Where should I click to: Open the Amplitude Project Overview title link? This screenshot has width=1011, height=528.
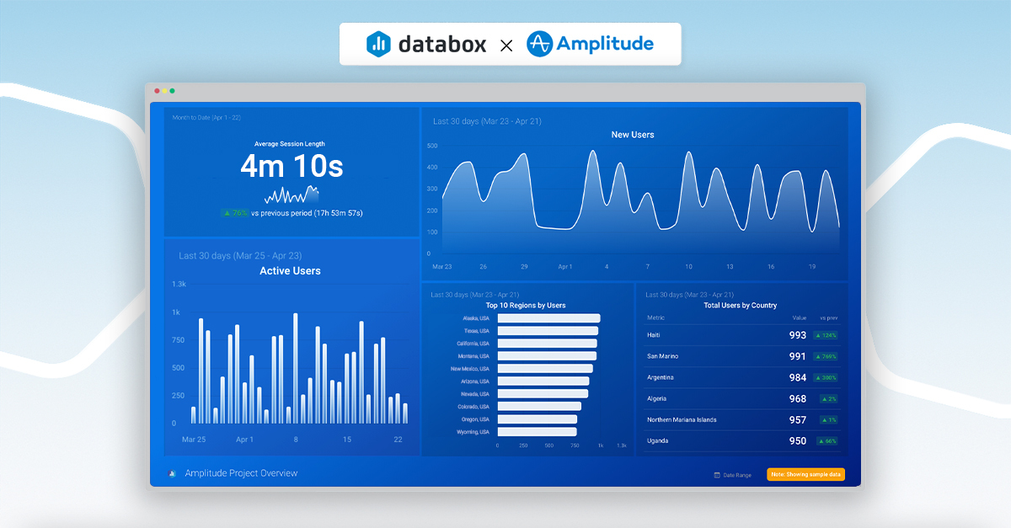(x=242, y=473)
